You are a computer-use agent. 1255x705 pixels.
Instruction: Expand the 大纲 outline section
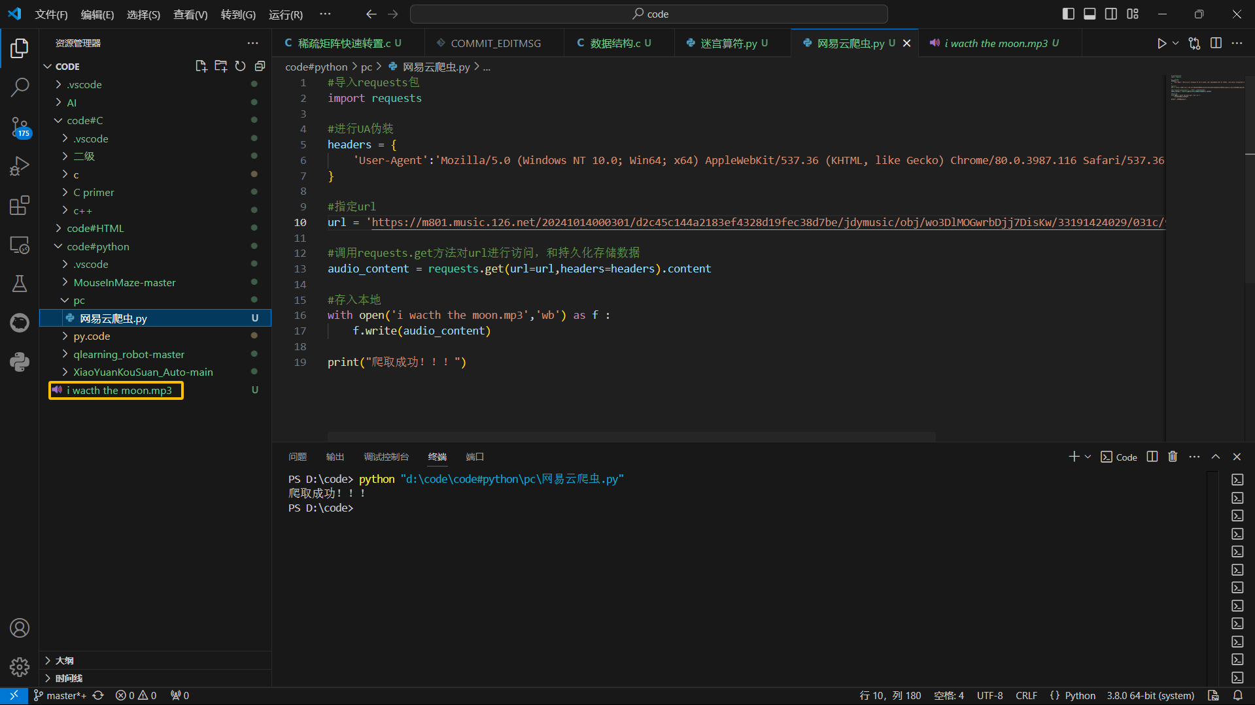(x=65, y=661)
